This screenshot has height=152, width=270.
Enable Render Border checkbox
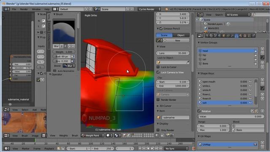[x=158, y=100]
